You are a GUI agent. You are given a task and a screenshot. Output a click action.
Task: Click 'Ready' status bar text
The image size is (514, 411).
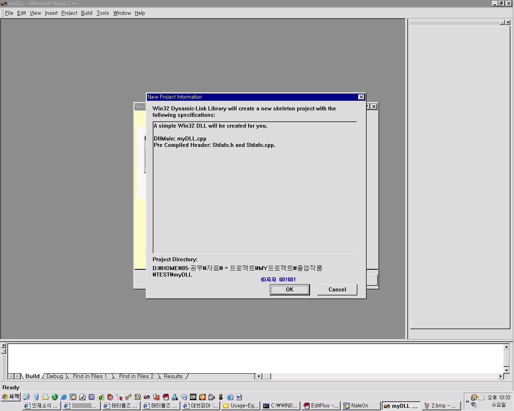click(x=11, y=387)
